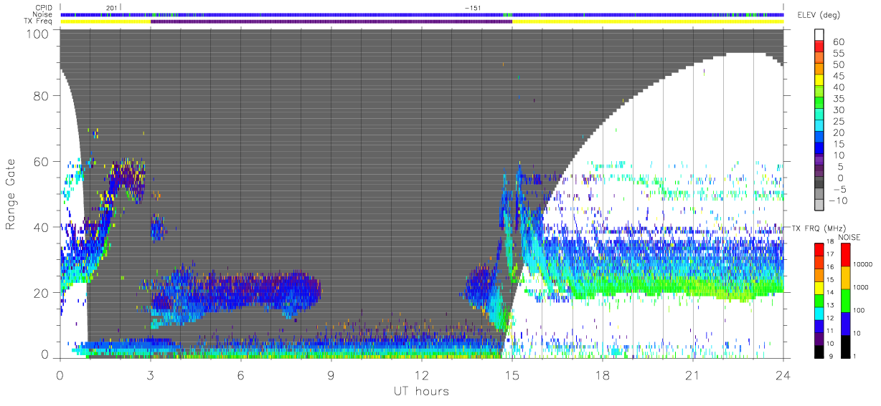Click the Noise row label
Image resolution: width=881 pixels, height=406 pixels.
point(44,14)
